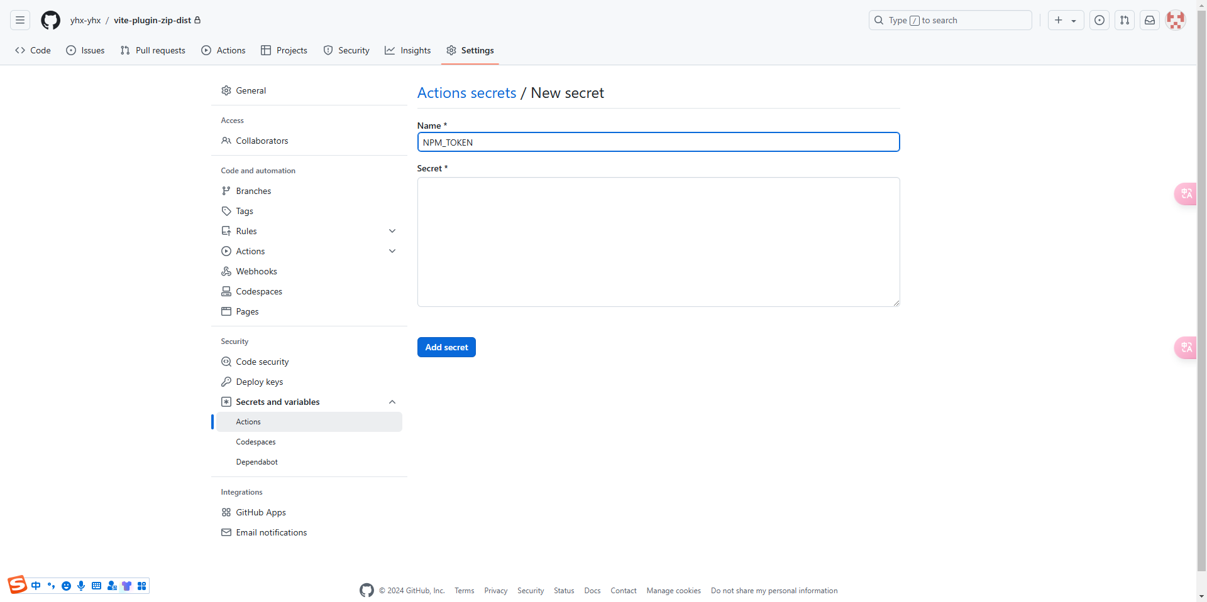Viewport: 1207px width, 602px height.
Task: Select Dependabot under Secrets and variables
Action: click(x=256, y=462)
